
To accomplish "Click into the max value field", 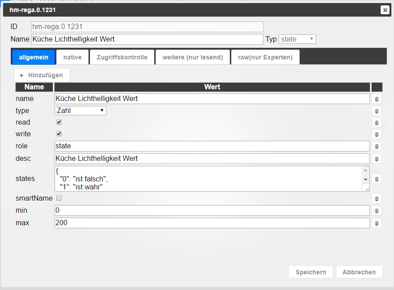I will 212,223.
